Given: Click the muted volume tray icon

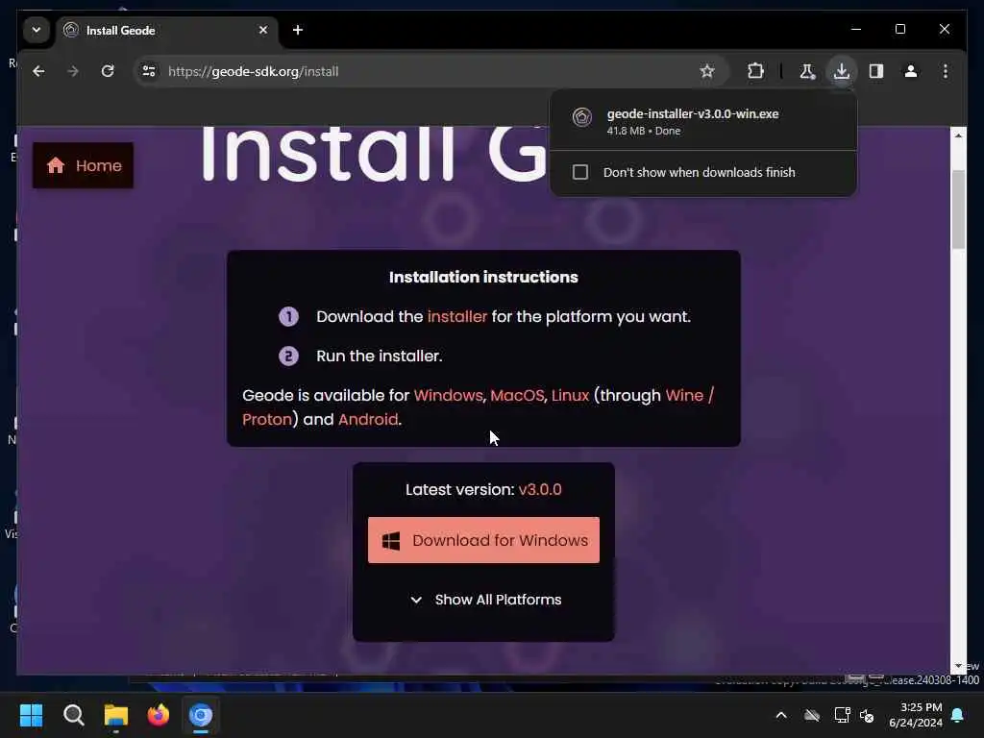Looking at the screenshot, I should (x=867, y=715).
